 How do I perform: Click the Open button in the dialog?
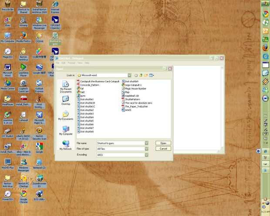(x=163, y=143)
